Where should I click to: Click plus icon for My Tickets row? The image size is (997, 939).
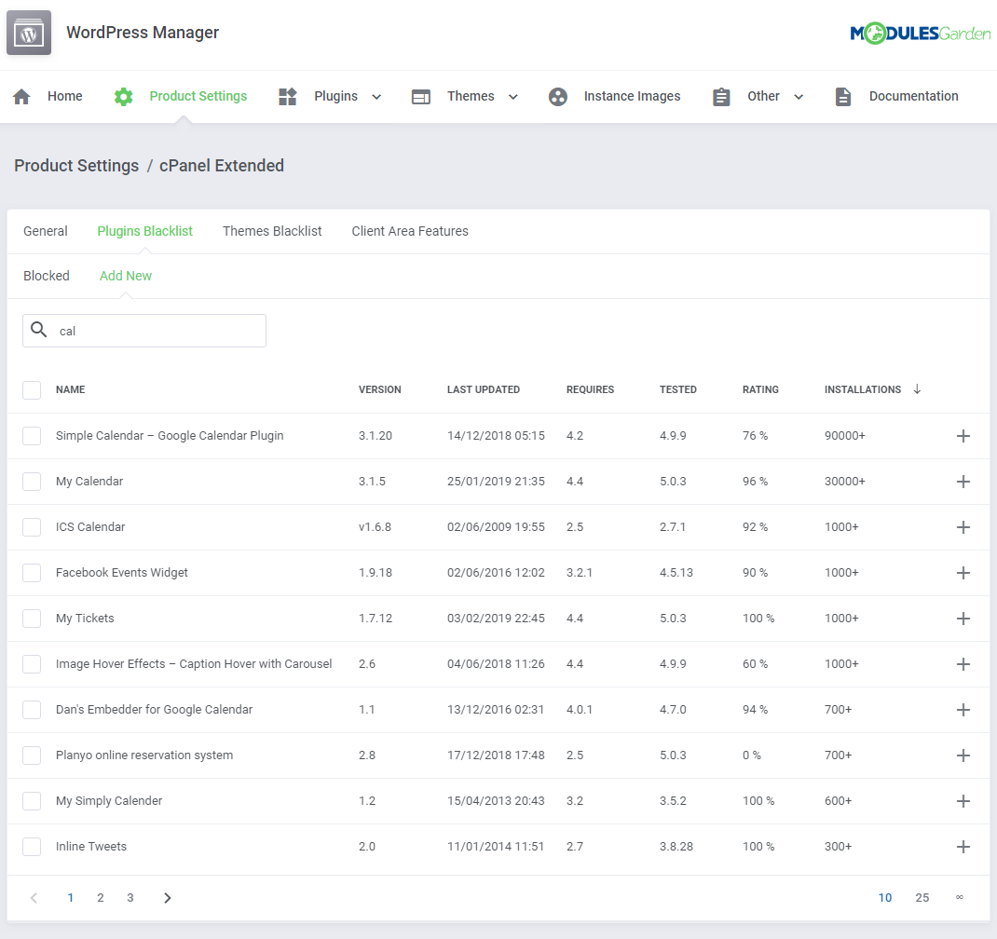click(963, 619)
